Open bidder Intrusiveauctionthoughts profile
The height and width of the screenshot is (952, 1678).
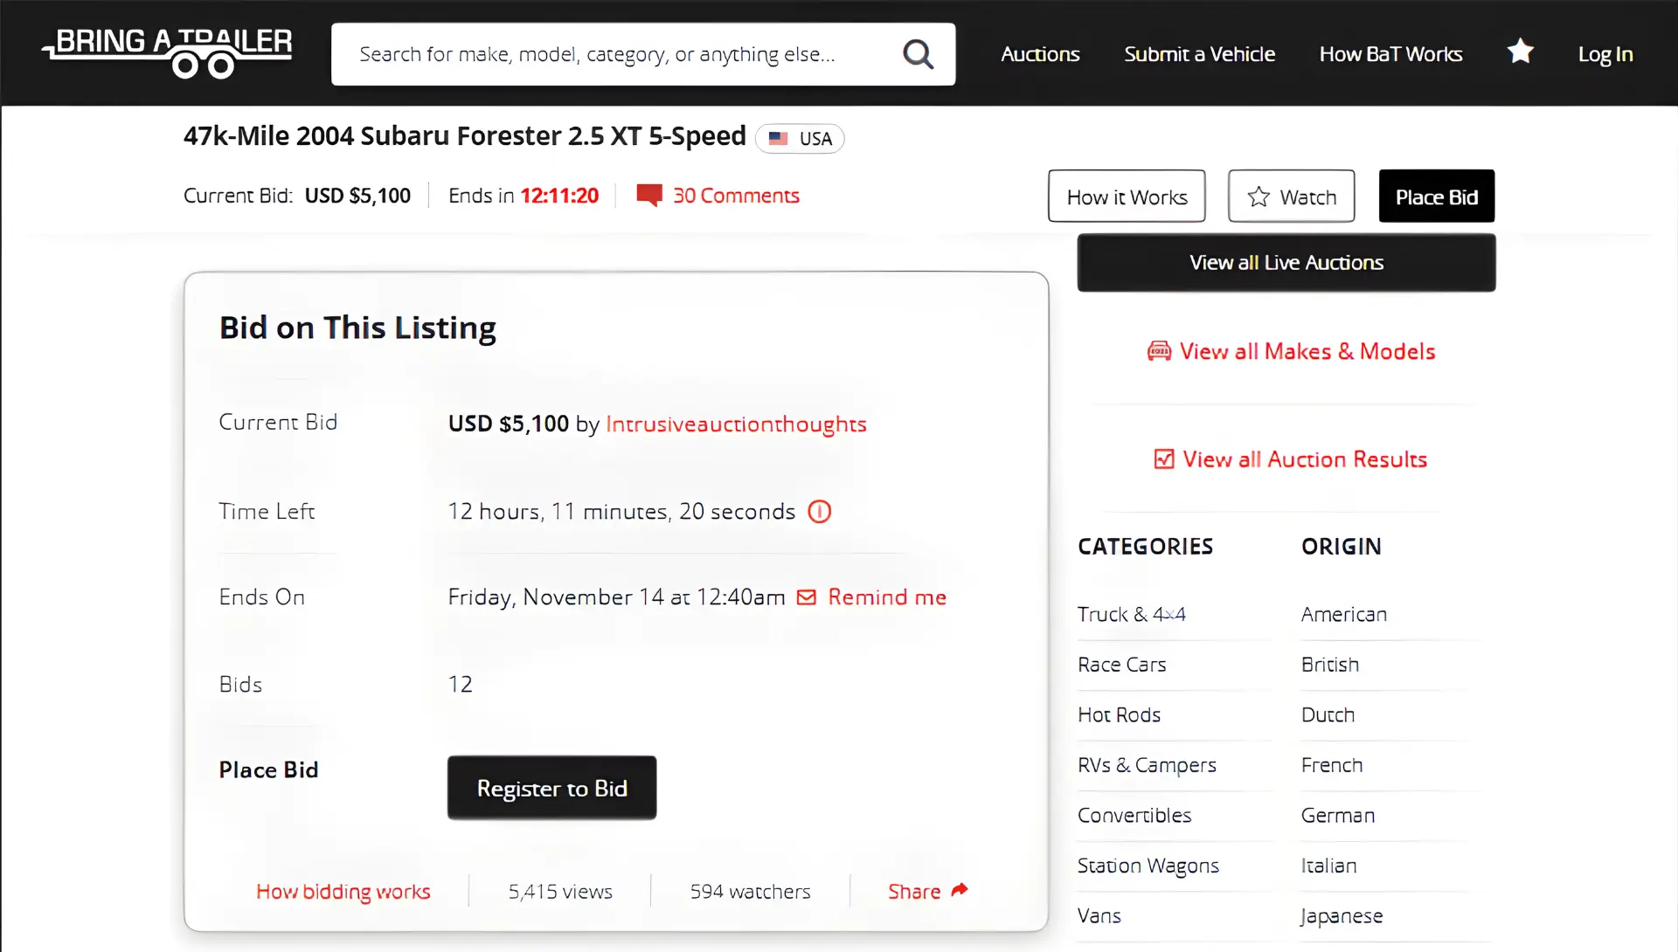point(736,424)
